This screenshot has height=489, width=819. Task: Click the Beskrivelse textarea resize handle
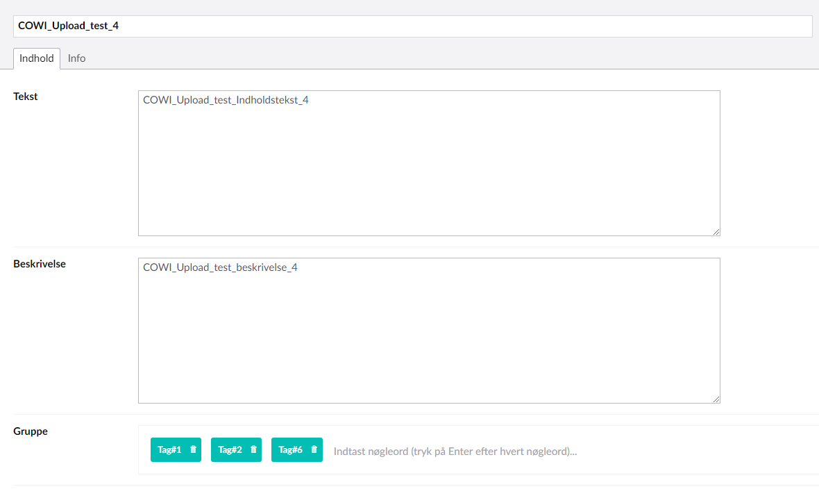(x=716, y=399)
